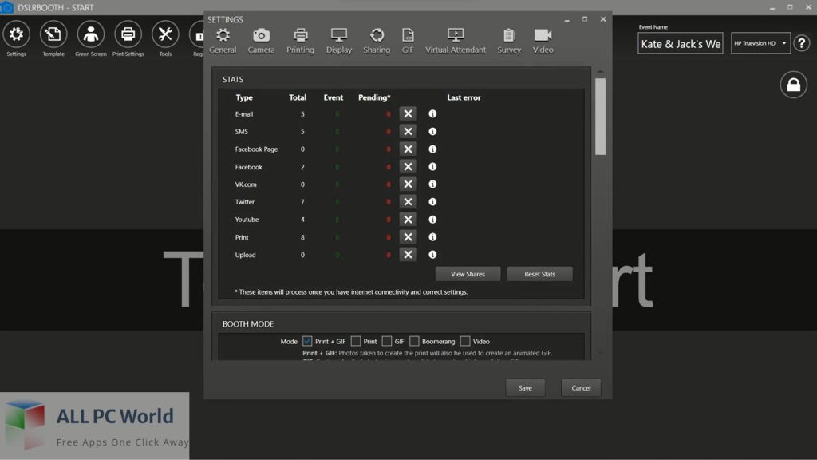Image resolution: width=817 pixels, height=460 pixels.
Task: Show info for Twitter last error
Action: pos(432,202)
